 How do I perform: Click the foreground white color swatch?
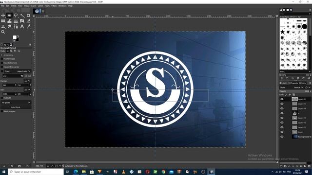(x=15, y=37)
